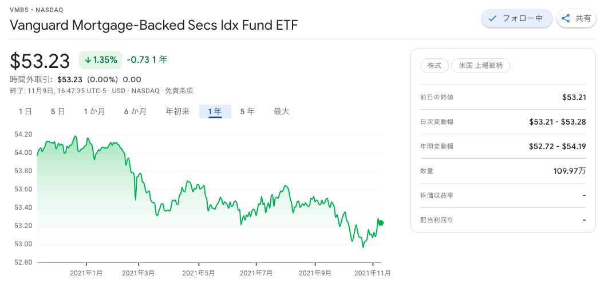Click the 株式 category chip
Image resolution: width=604 pixels, height=284 pixels.
(x=435, y=66)
